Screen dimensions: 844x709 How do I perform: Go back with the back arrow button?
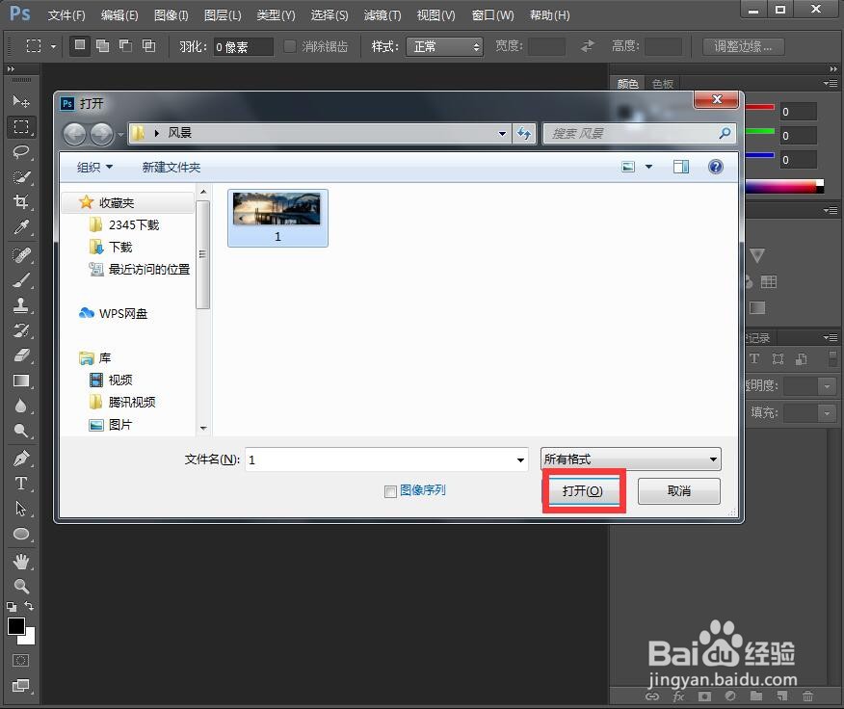[75, 134]
